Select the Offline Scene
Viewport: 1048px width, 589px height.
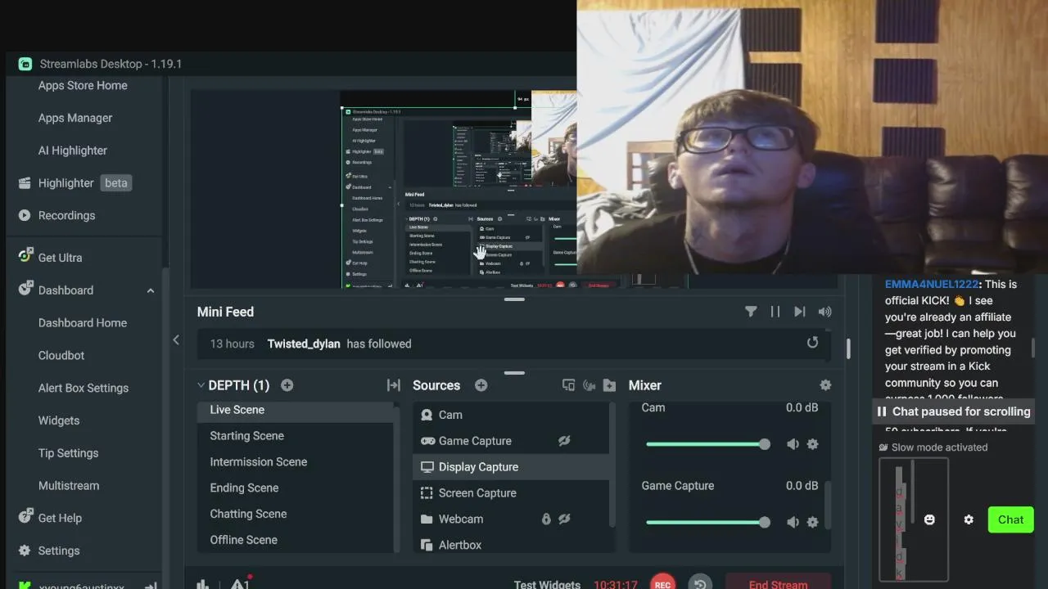click(x=296, y=541)
